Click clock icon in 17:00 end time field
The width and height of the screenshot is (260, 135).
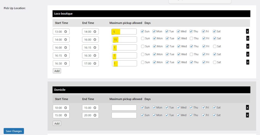(95, 63)
